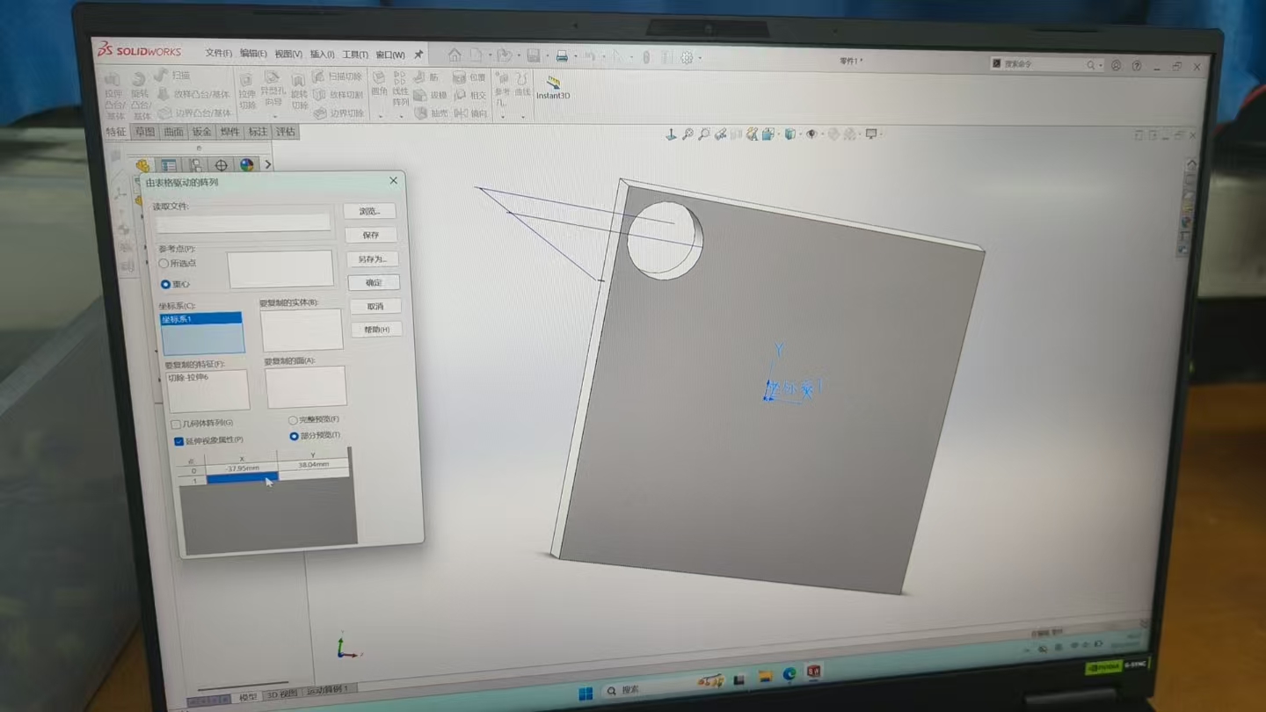Select 坐标系1 in the coordinate system list
1266x712 pixels.
point(200,319)
